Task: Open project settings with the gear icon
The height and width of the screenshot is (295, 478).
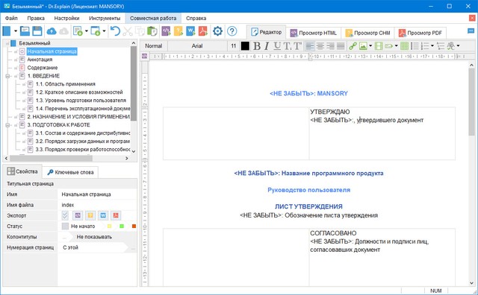Action: (x=217, y=31)
